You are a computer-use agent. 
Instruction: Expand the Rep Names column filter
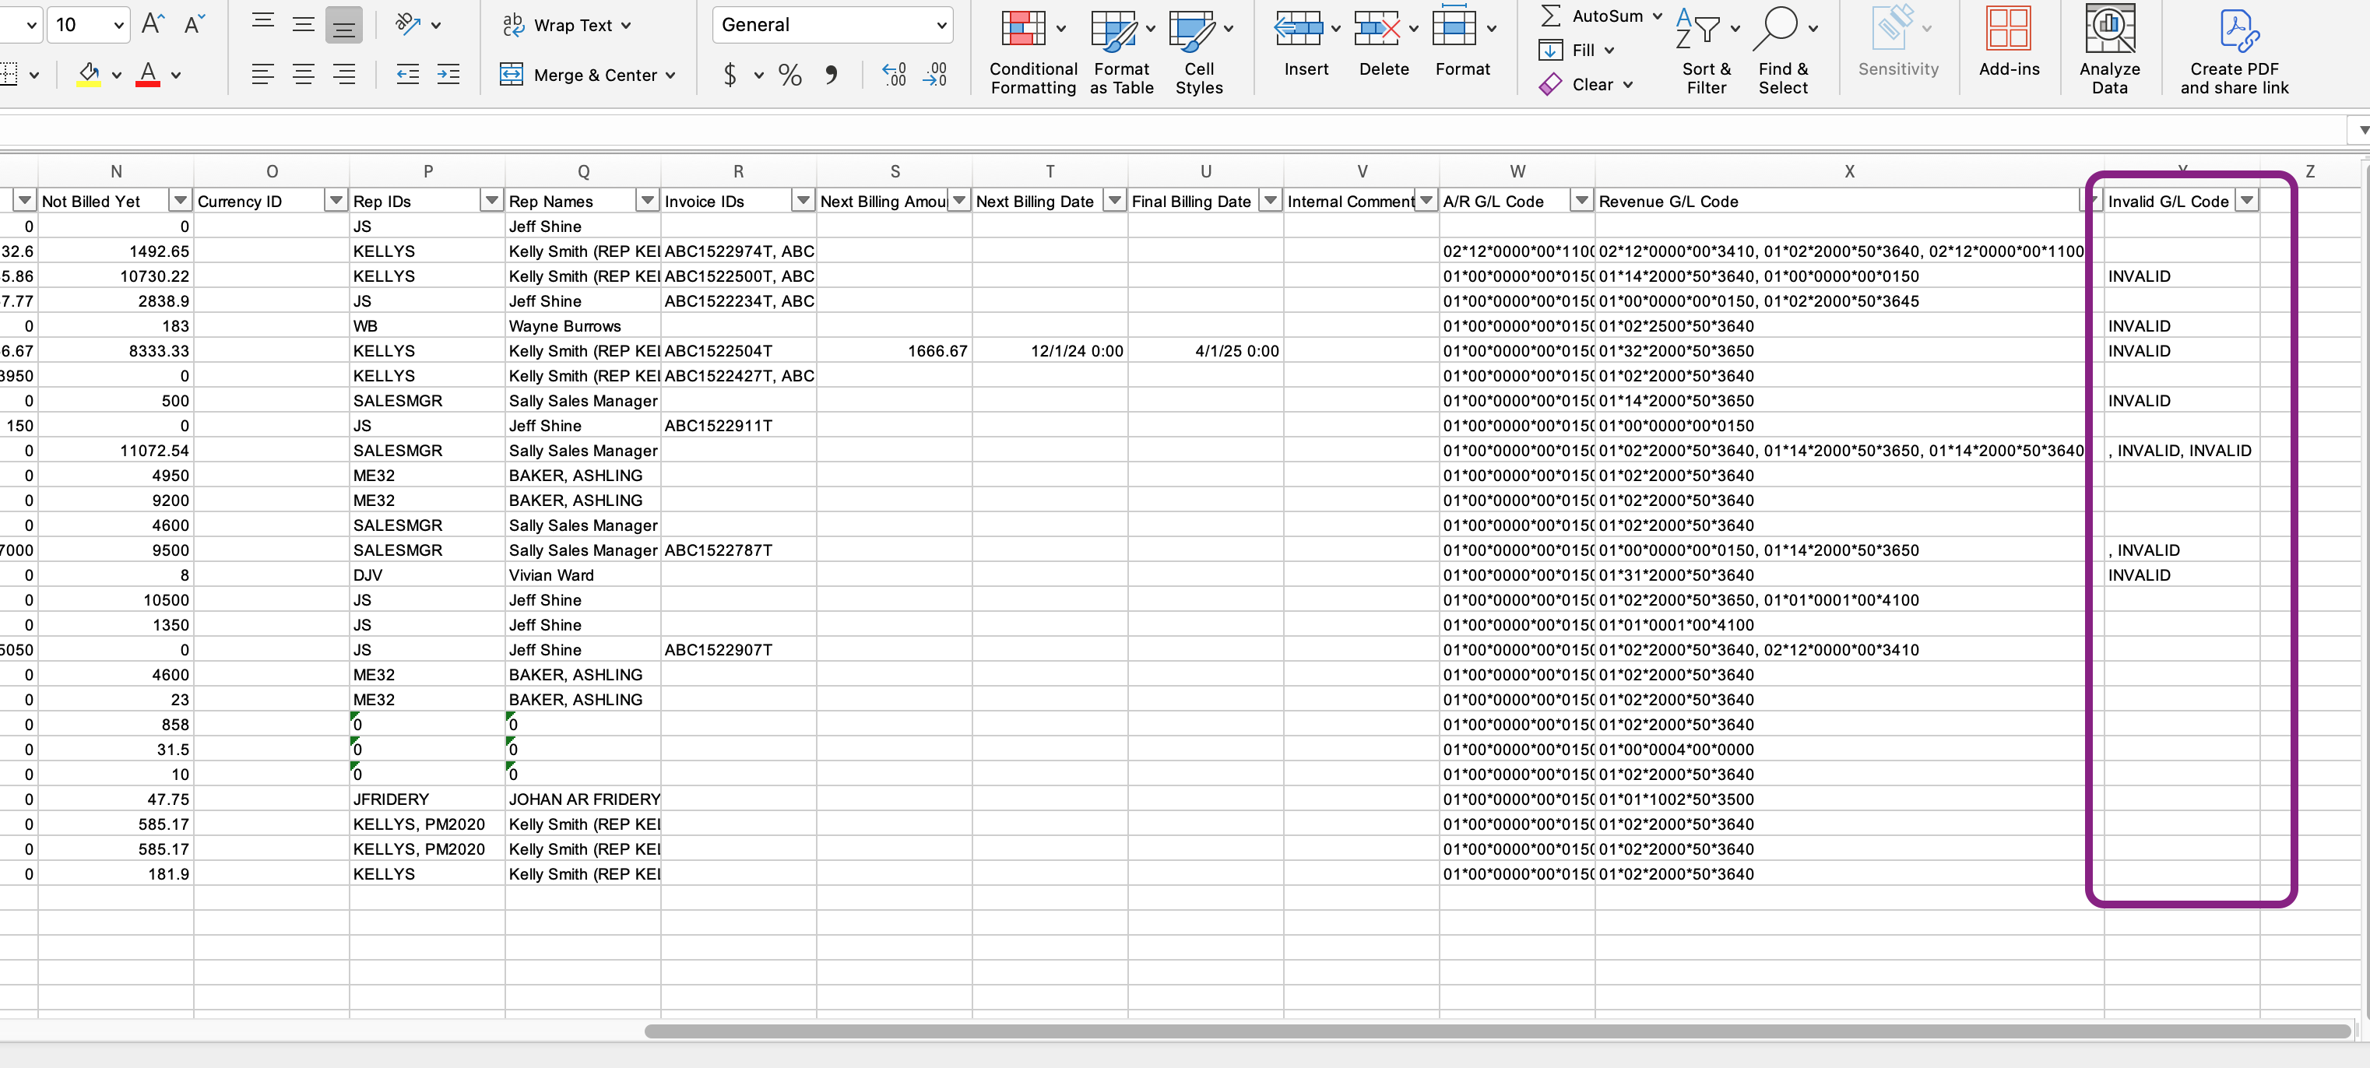click(x=648, y=201)
